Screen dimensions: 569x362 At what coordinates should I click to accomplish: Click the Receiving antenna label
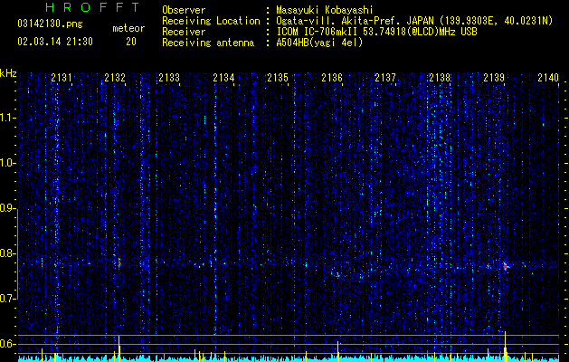(208, 43)
